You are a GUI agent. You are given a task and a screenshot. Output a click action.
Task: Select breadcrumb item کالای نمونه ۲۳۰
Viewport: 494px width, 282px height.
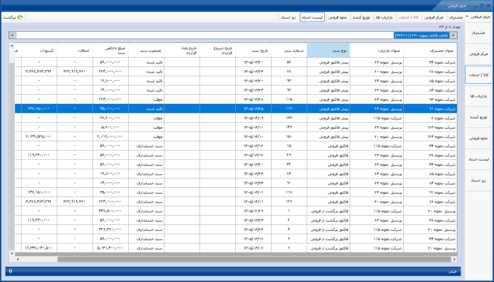coord(422,35)
